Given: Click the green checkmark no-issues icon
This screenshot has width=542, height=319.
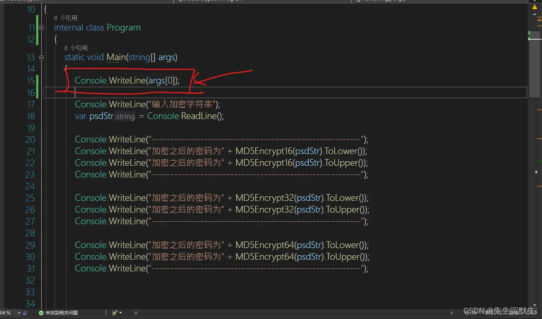Looking at the screenshot, I should [x=41, y=313].
